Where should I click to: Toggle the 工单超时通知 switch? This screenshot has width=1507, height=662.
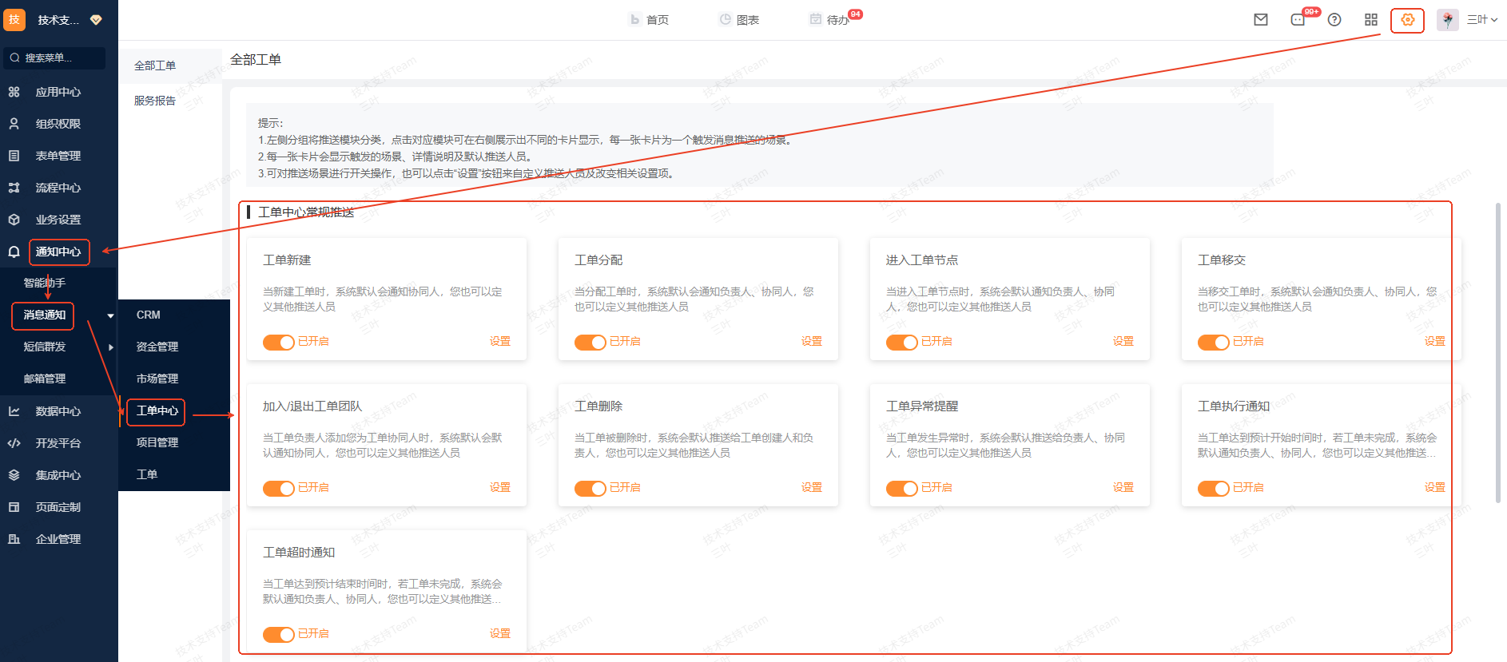[x=279, y=634]
